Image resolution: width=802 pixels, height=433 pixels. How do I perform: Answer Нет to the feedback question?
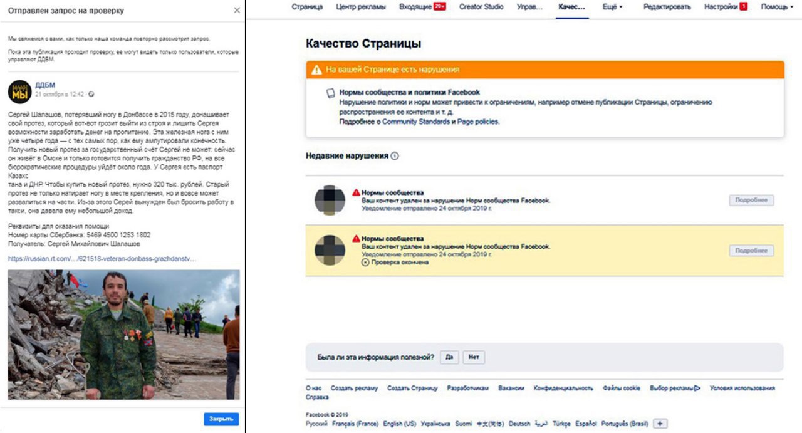(x=474, y=358)
